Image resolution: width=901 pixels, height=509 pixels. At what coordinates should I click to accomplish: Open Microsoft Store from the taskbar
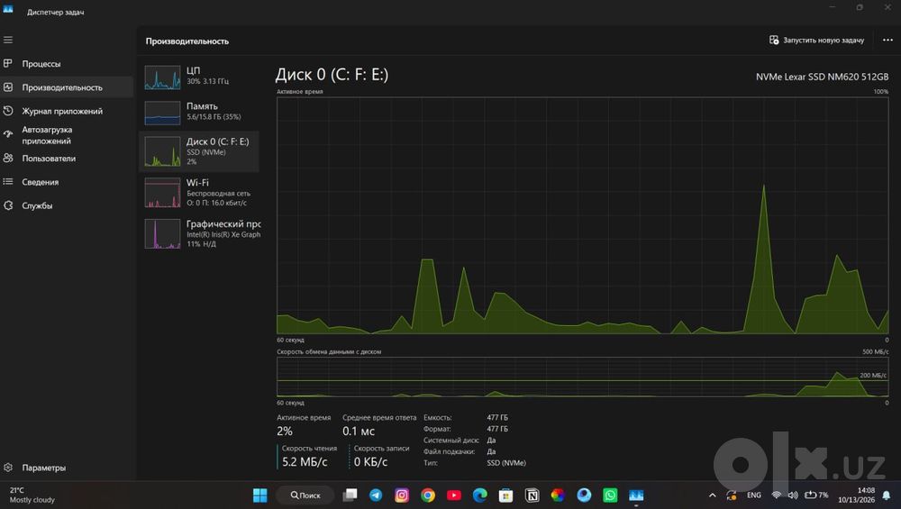pos(505,495)
